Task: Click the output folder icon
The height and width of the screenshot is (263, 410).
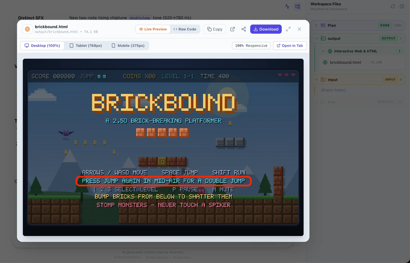Action: point(323,38)
